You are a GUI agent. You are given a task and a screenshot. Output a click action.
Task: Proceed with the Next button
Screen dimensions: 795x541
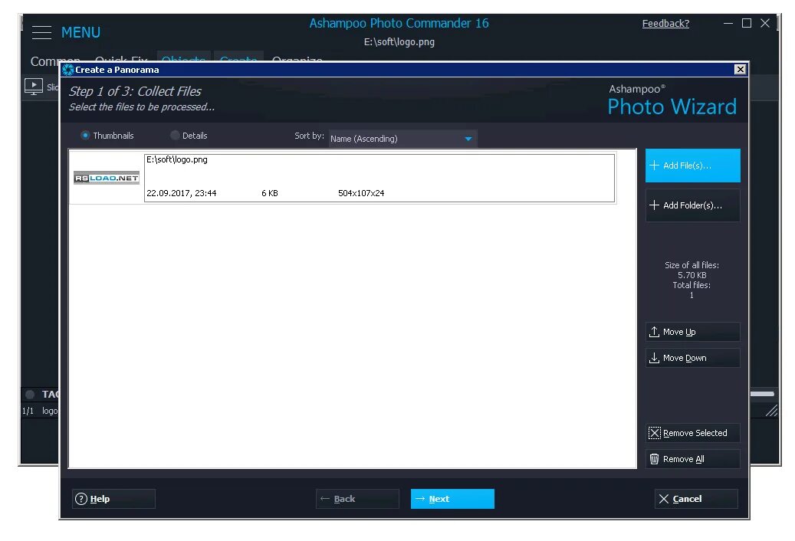452,499
